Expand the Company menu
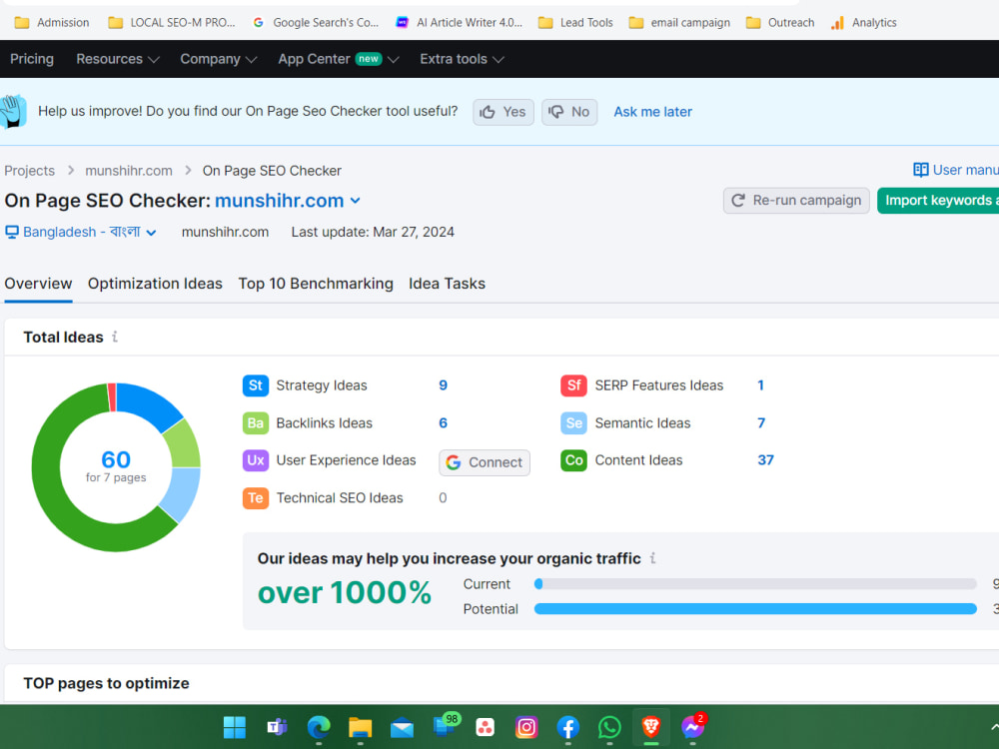999x749 pixels. (x=218, y=59)
